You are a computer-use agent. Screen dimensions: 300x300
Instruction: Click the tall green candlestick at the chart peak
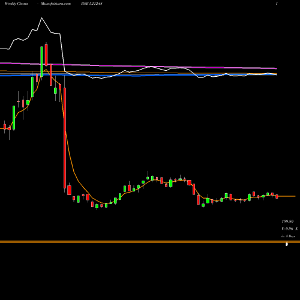(x=41, y=61)
